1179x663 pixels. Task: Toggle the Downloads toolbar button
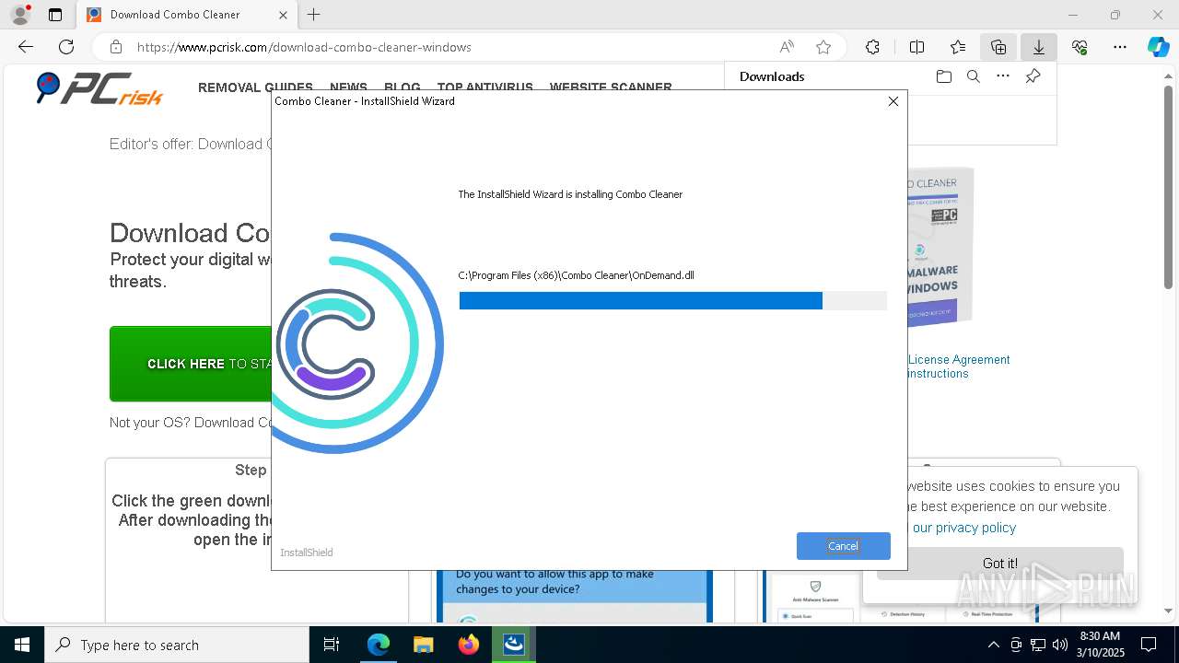click(1039, 47)
